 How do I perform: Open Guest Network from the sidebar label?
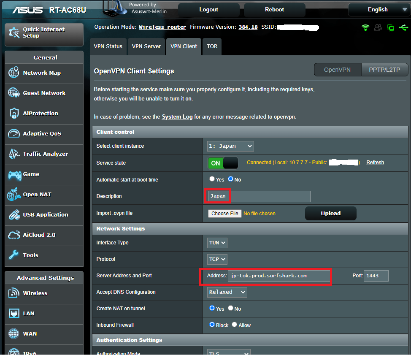click(44, 93)
